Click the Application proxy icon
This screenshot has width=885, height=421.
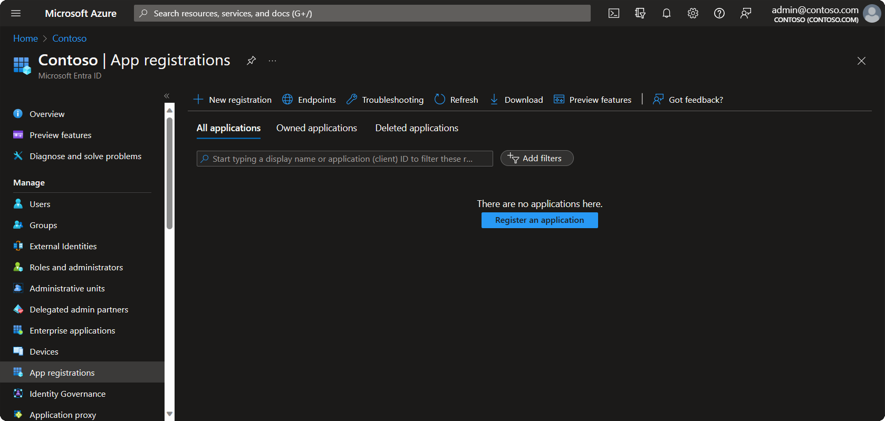18,415
